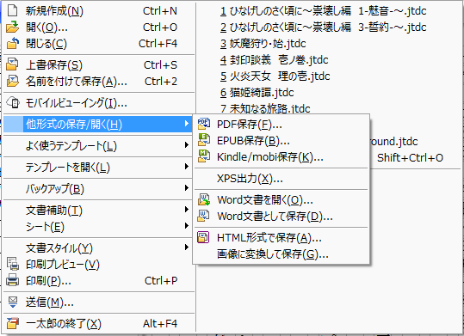464x336 pixels.
Task: Click the 印刷プレビュー icon
Action: (x=13, y=264)
